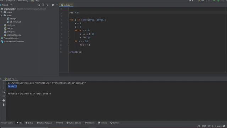Image resolution: width=227 pixels, height=128 pixels.
Task: Close the jock.py editor tab
Action: point(72,5)
